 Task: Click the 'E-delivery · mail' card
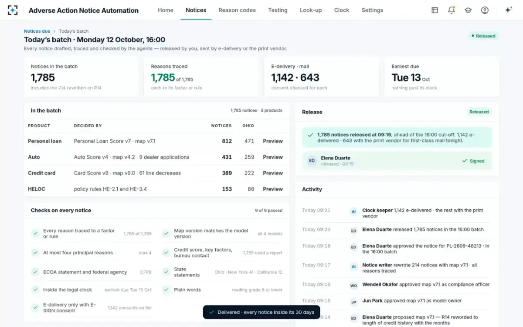pos(322,77)
